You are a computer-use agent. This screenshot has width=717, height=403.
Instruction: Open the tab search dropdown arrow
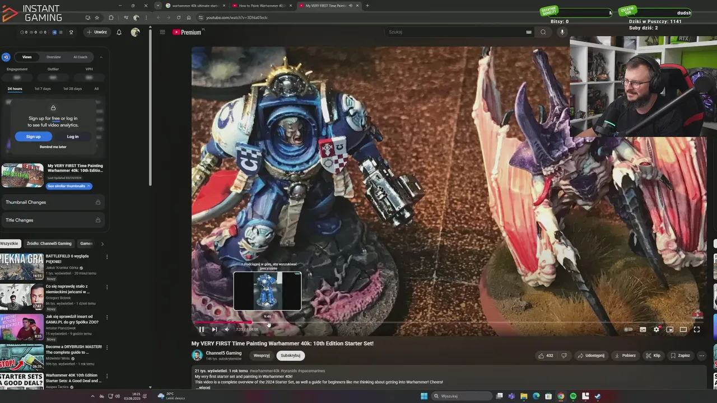pos(158,6)
